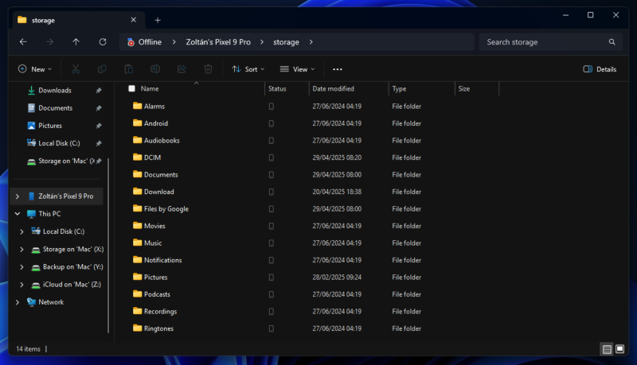Click the search magnifier icon
The height and width of the screenshot is (365, 637).
pyautogui.click(x=612, y=42)
